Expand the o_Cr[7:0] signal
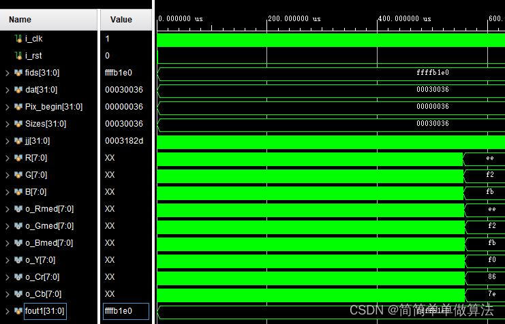The height and width of the screenshot is (324, 505). click(7, 278)
